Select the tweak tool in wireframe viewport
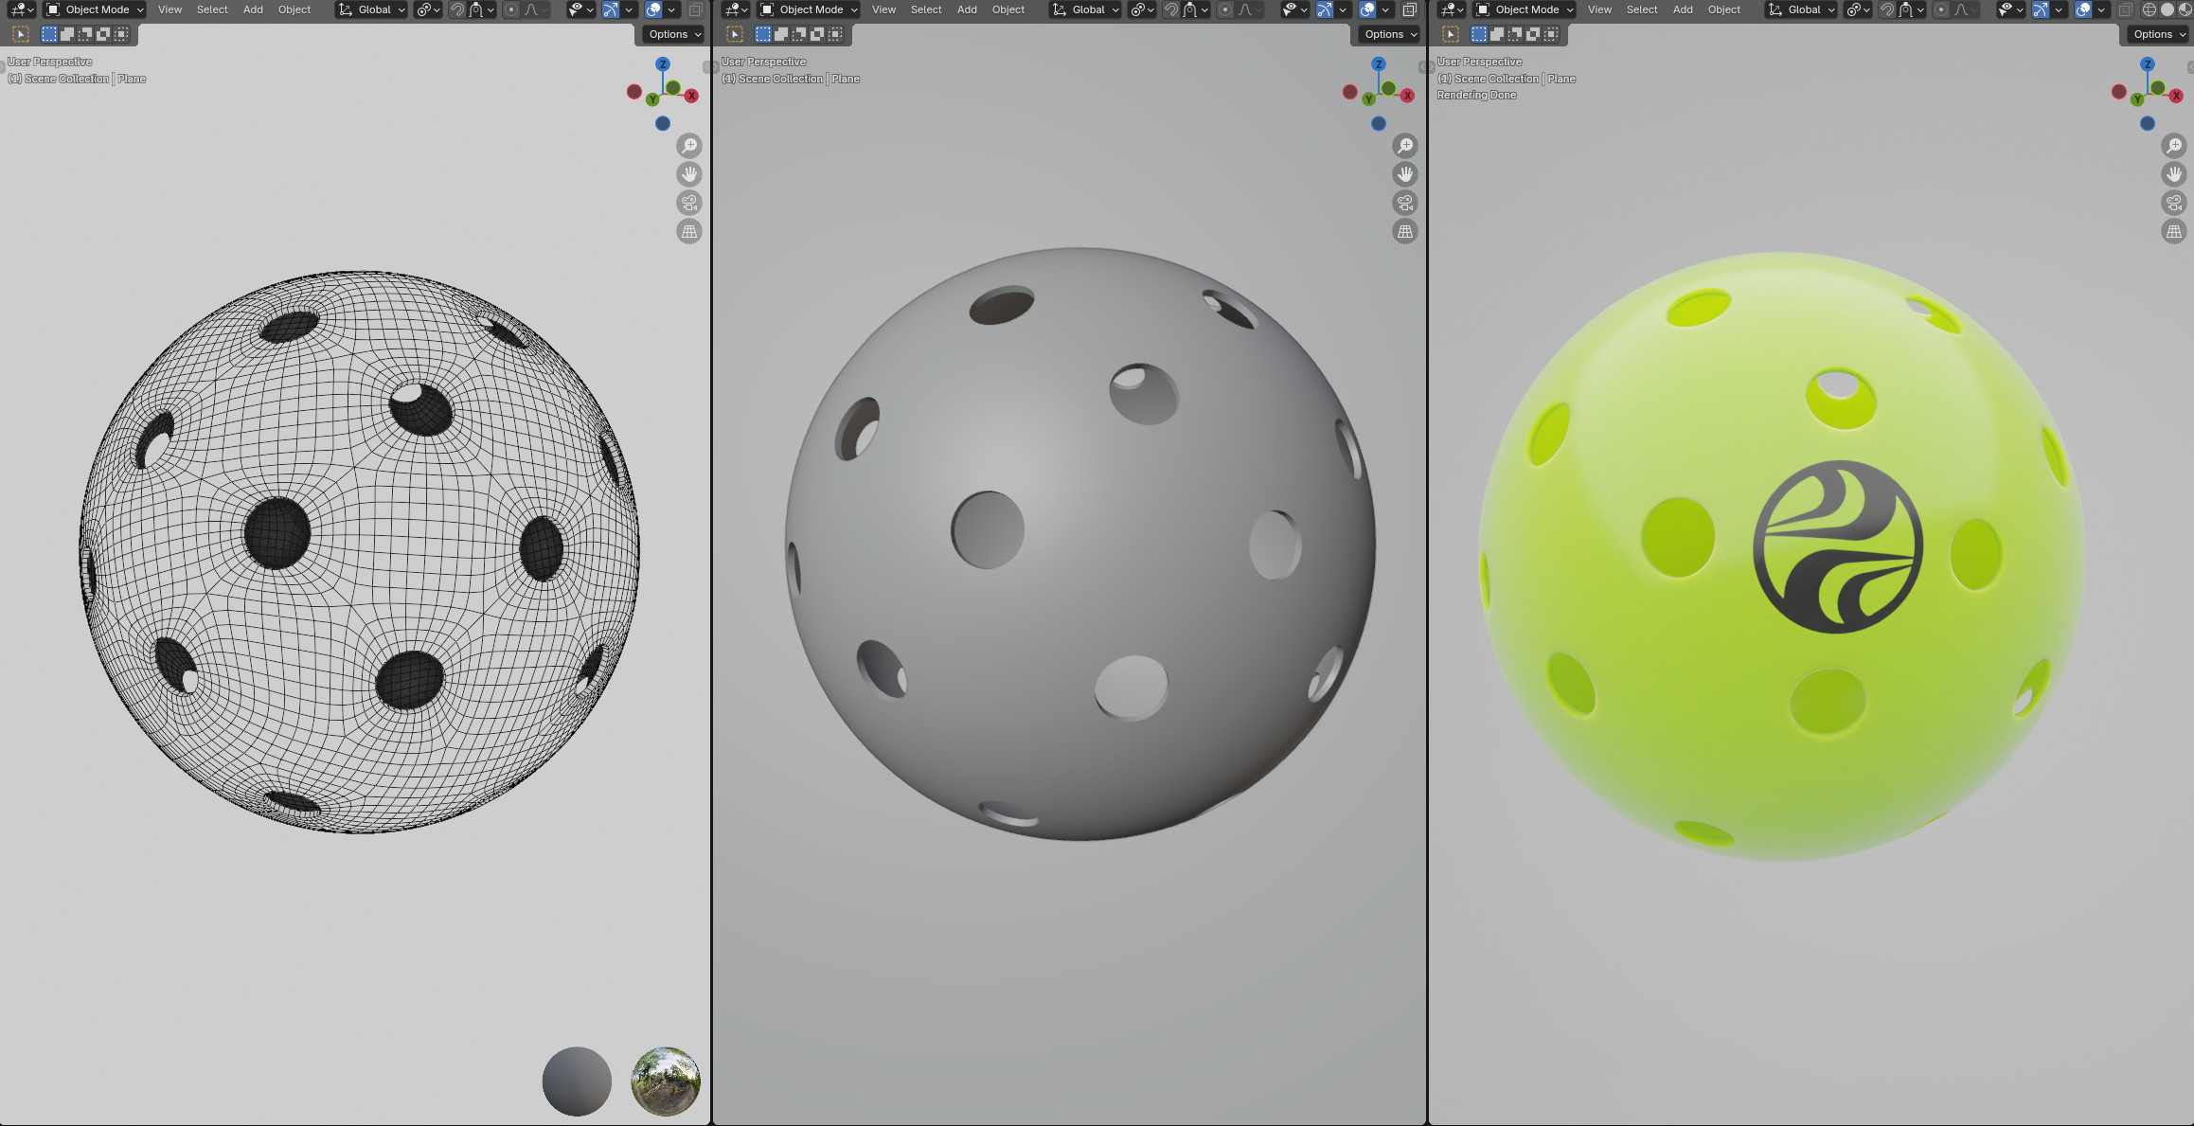2194x1126 pixels. [21, 34]
